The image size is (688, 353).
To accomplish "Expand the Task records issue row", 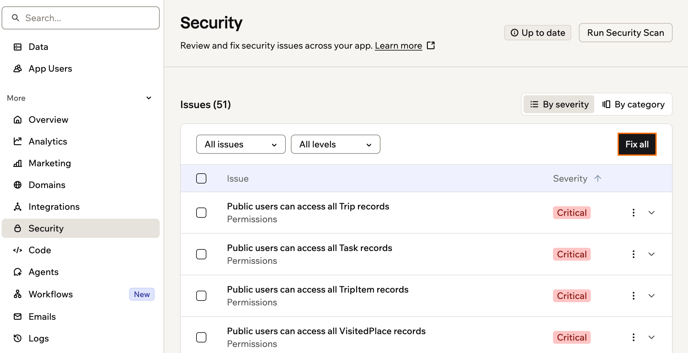I will click(651, 254).
